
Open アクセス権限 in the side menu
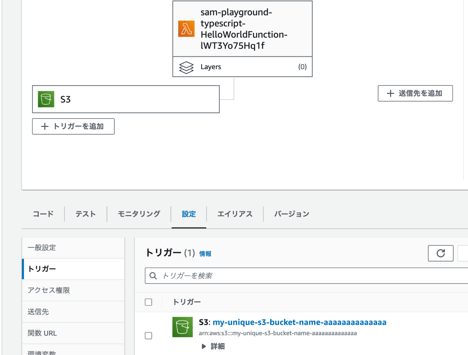(73, 290)
